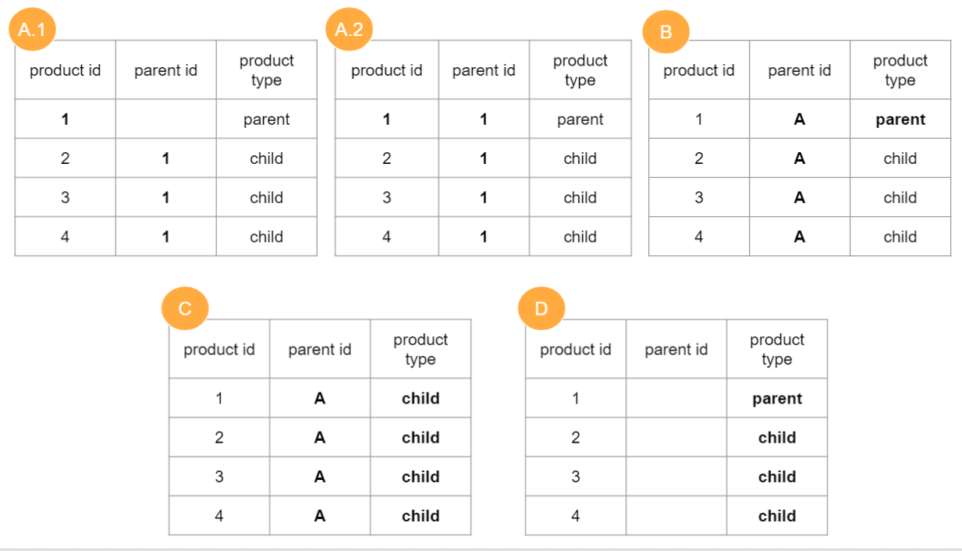Click the 'product type' header in table D

777,350
